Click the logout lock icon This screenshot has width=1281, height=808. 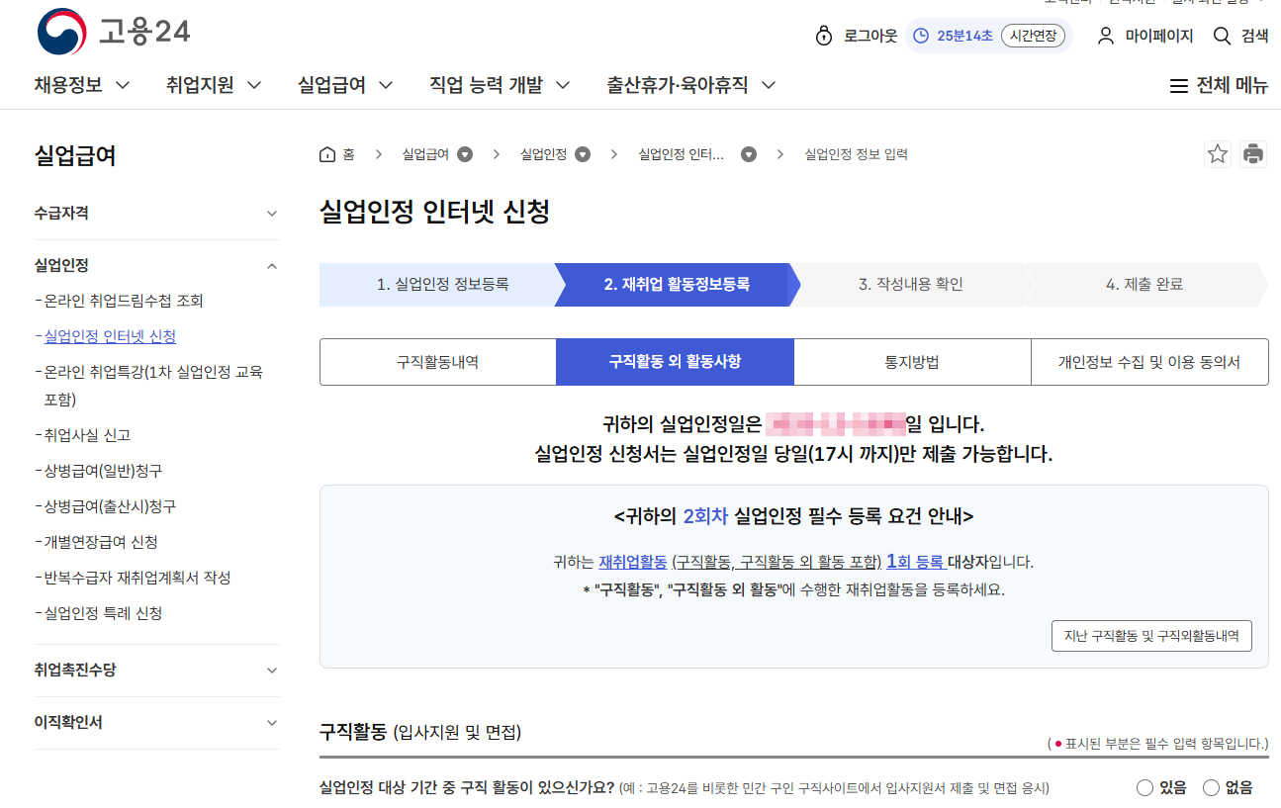(824, 36)
